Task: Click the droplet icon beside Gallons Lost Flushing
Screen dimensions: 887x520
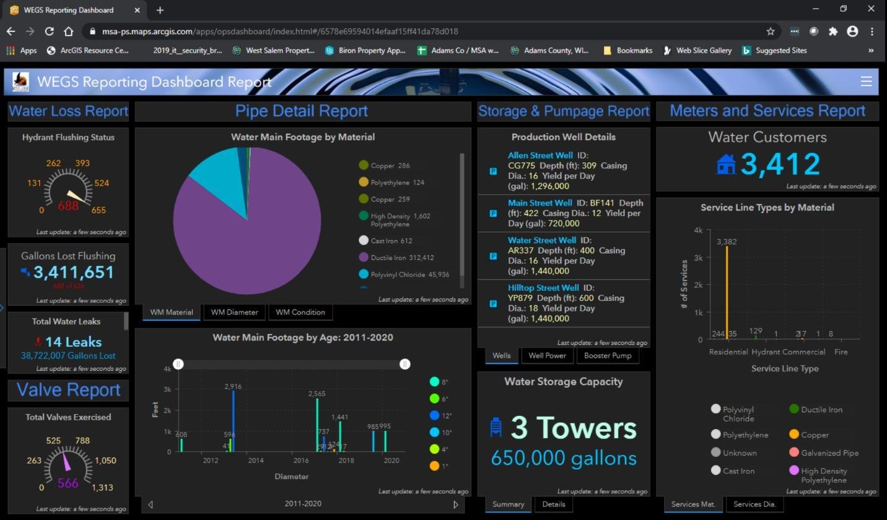Action: tap(25, 271)
